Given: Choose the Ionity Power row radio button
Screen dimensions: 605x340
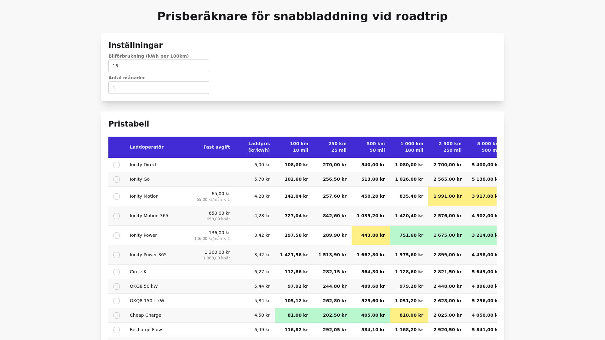Looking at the screenshot, I should [117, 235].
